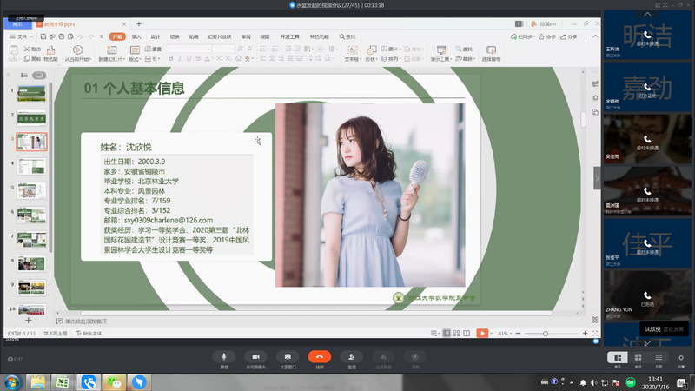This screenshot has height=391, width=695.
Task: Click the print icon in quick toolbar
Action: pyautogui.click(x=61, y=36)
